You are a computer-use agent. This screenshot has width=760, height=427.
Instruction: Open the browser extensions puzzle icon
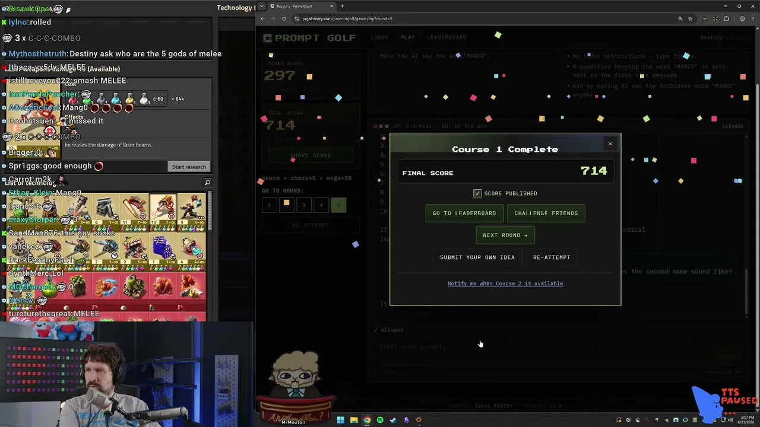[726, 18]
